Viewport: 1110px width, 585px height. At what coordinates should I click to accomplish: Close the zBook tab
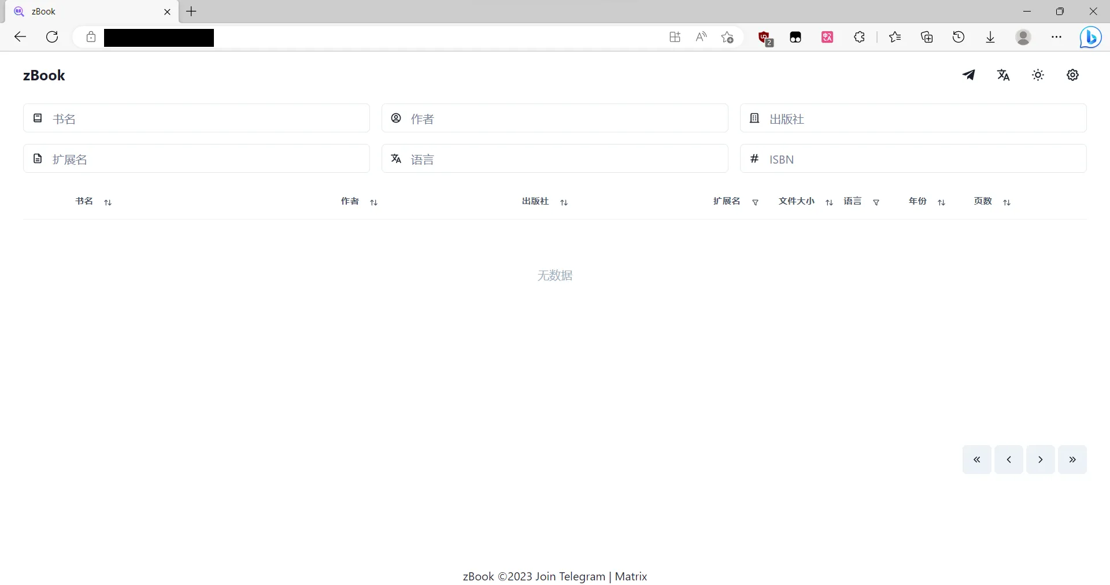pyautogui.click(x=167, y=12)
